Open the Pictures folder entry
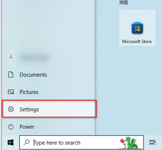This screenshot has width=162, height=150. [x=48, y=92]
